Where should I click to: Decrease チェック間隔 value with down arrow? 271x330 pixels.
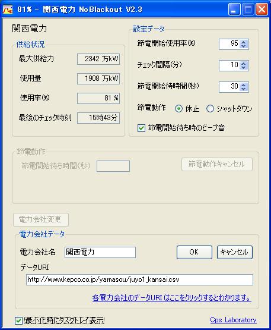(244, 68)
